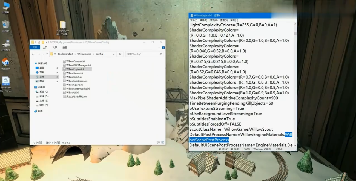Viewport: 356px width, 181px height.
Task: Click the search magnifier in Explorer
Action: pos(161,54)
